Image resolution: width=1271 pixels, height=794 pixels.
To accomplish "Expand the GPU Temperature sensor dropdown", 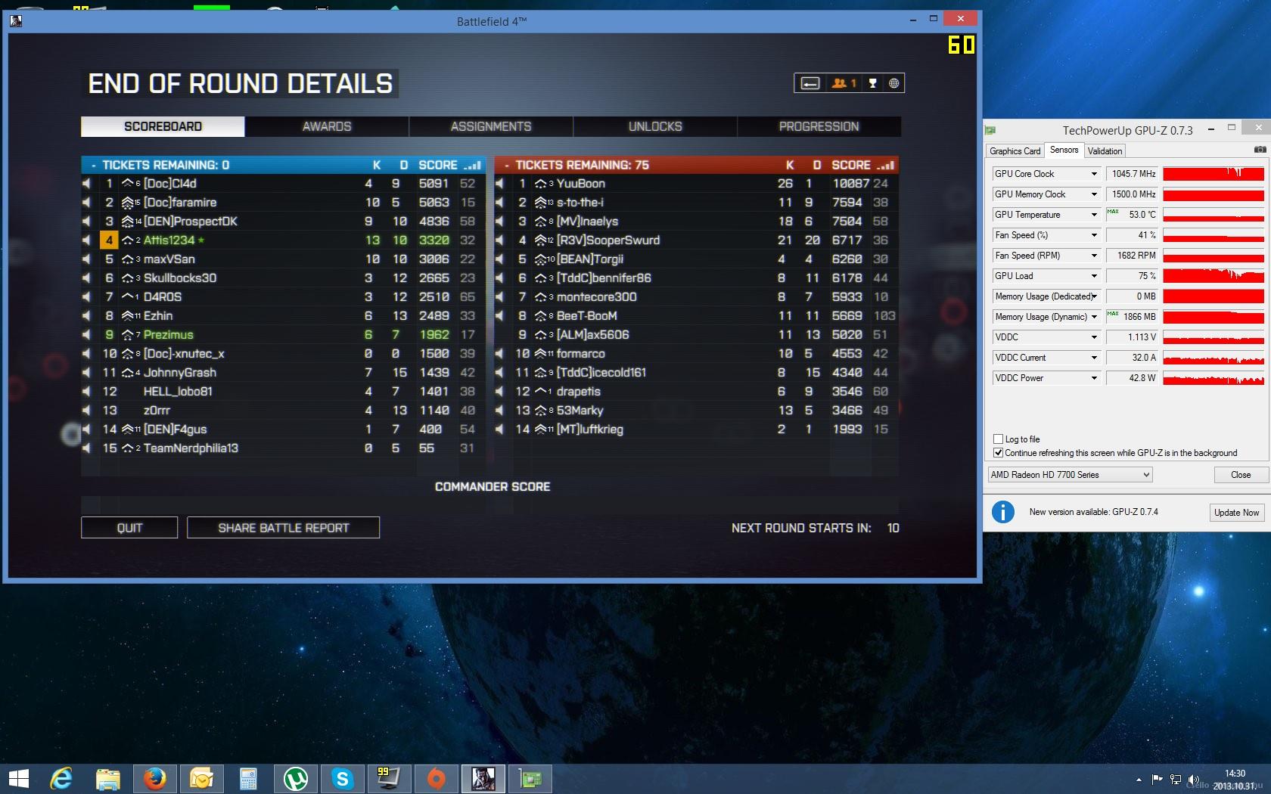I will pyautogui.click(x=1094, y=215).
